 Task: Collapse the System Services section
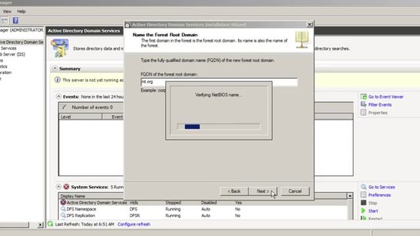[x=58, y=187]
